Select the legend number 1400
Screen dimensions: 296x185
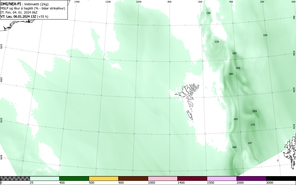point(181,183)
